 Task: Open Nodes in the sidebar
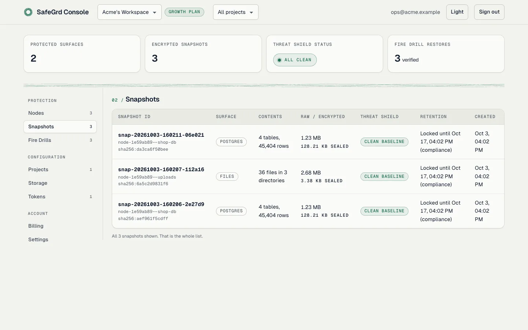(60, 113)
